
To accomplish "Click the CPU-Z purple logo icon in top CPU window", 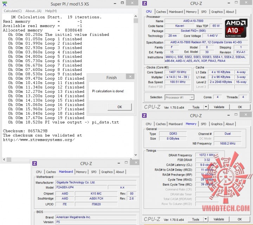I will [x=144, y=3].
